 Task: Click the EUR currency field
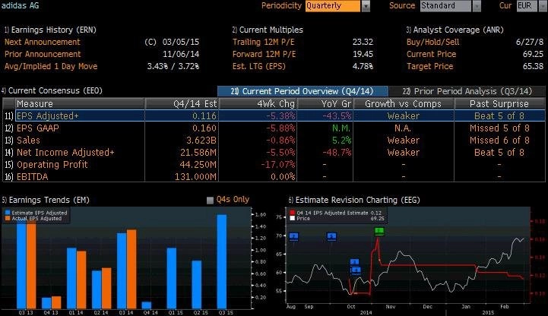(x=527, y=6)
